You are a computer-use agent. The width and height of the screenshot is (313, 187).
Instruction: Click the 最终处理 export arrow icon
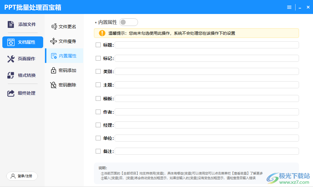click(11, 93)
